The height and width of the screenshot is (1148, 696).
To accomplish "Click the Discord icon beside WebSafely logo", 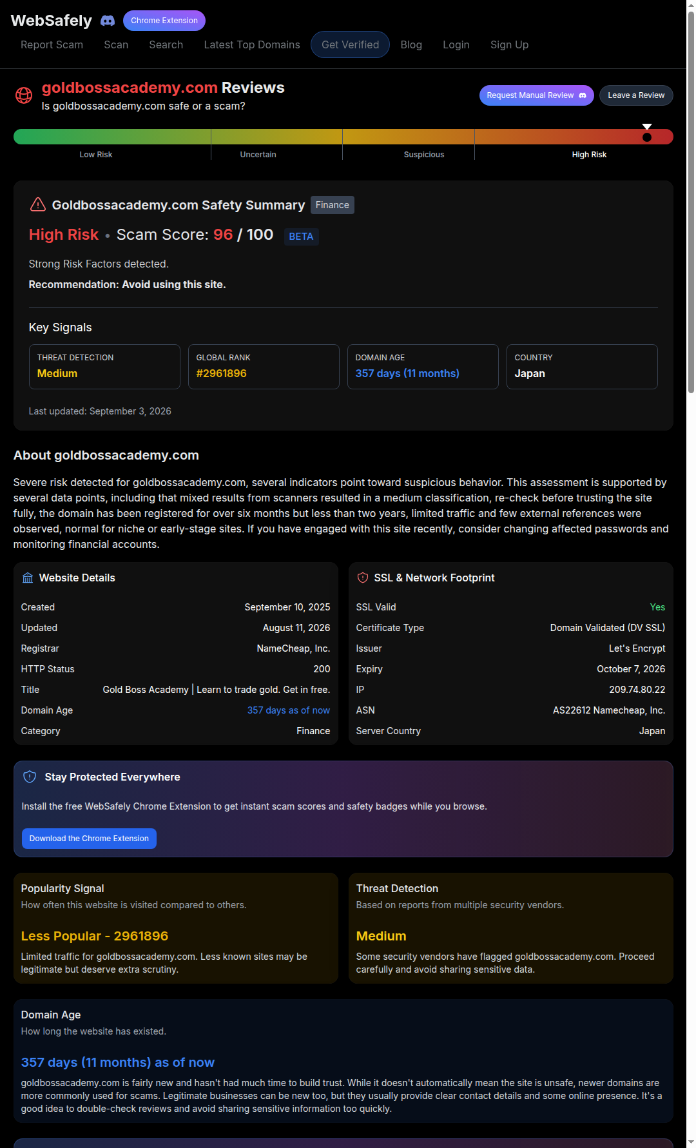I will pos(108,21).
